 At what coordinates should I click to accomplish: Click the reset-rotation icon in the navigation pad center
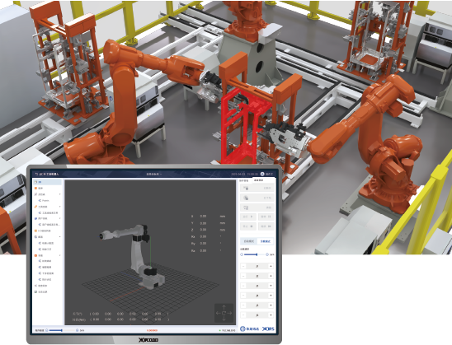[x=224, y=313]
